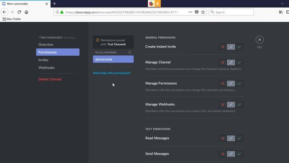Open a new browser tab
The image size is (289, 163).
point(54,4)
